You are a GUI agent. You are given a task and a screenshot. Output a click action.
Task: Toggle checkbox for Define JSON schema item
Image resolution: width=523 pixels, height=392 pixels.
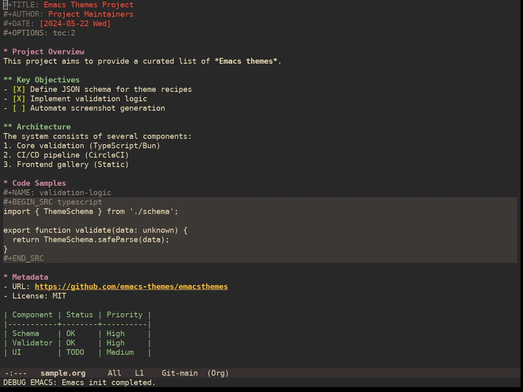19,89
